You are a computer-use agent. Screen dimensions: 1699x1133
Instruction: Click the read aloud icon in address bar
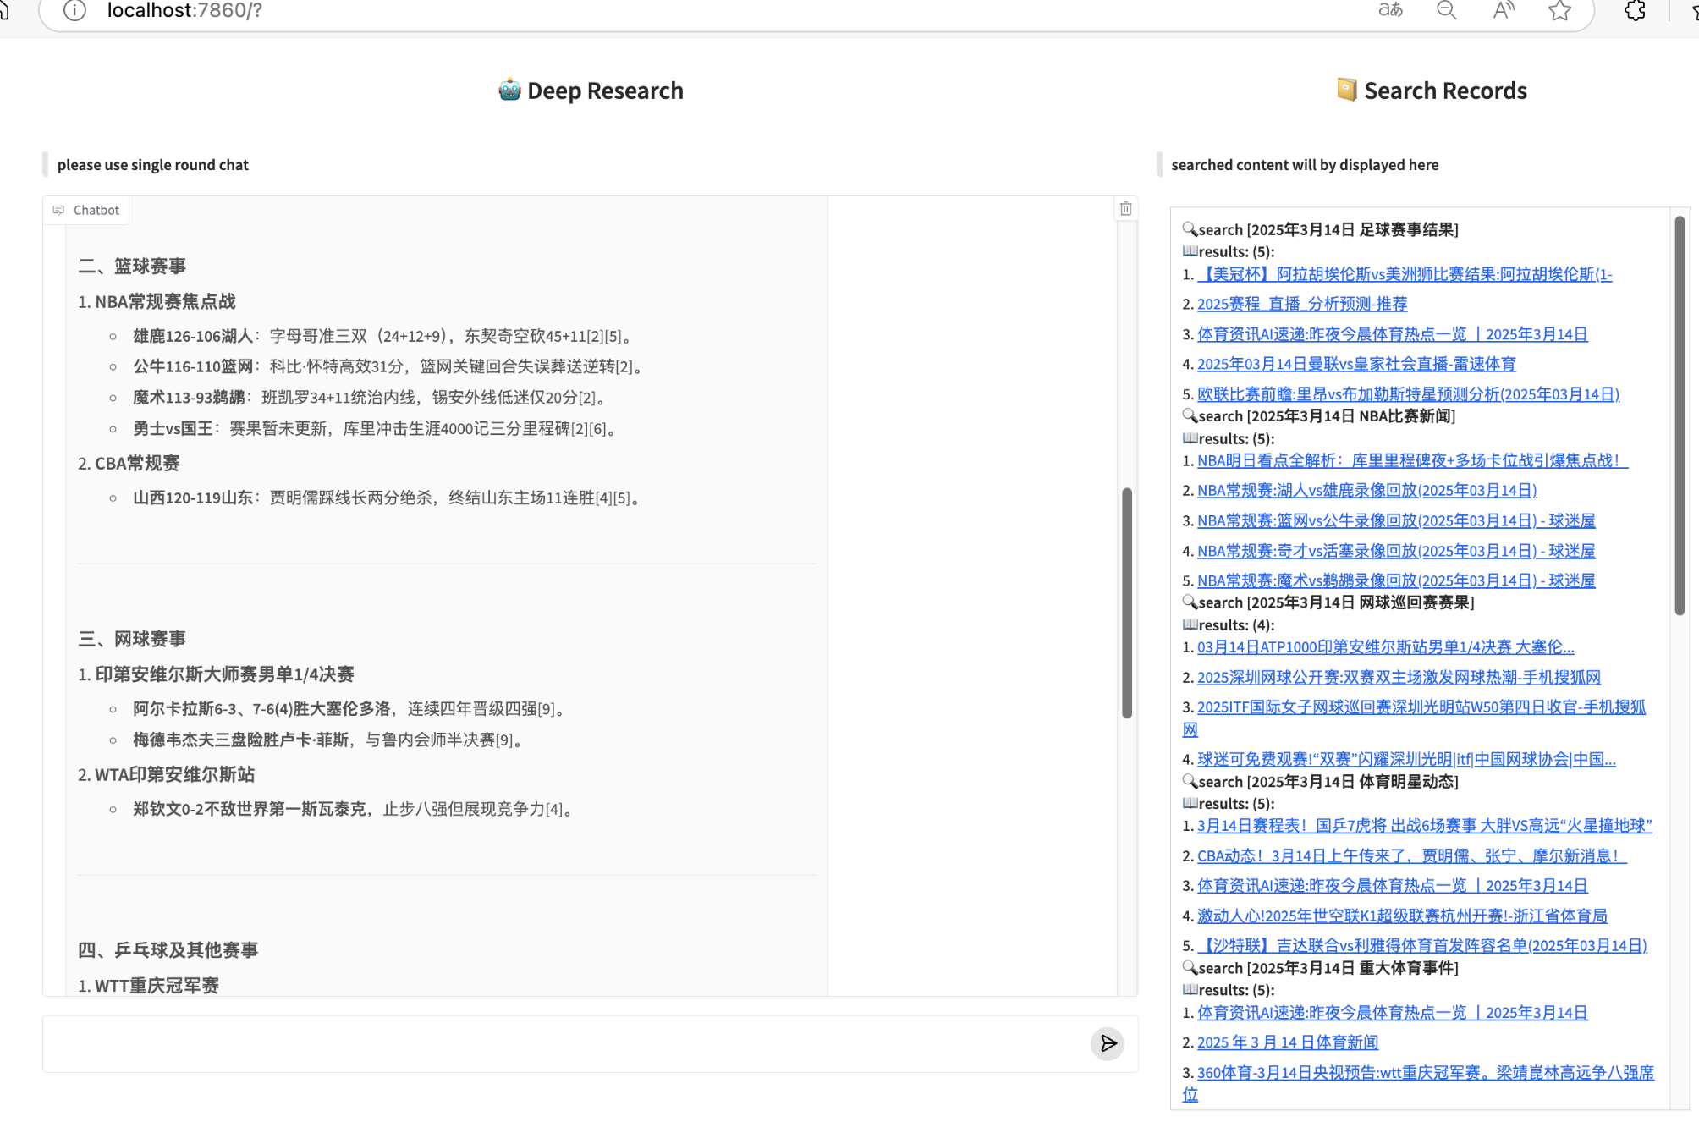[x=1503, y=10]
